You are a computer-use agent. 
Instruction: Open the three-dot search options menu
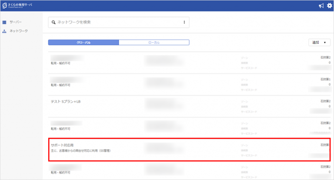[184, 22]
